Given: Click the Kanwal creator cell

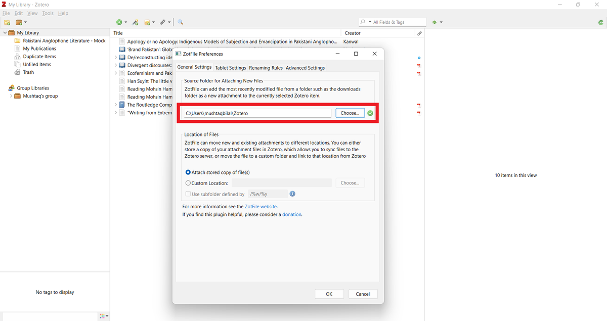Looking at the screenshot, I should 352,41.
